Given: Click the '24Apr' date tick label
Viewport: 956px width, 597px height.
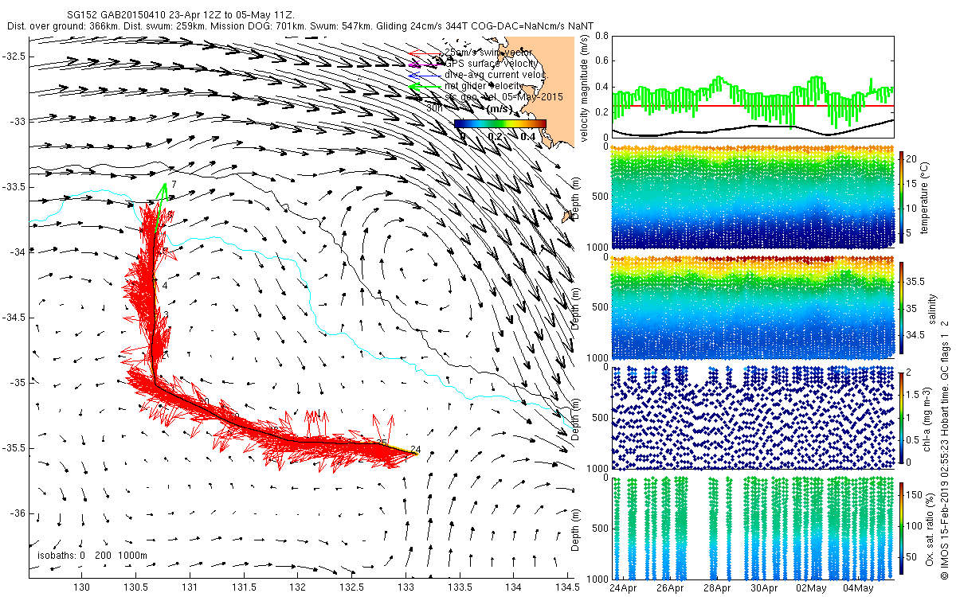Looking at the screenshot, I should click(623, 589).
